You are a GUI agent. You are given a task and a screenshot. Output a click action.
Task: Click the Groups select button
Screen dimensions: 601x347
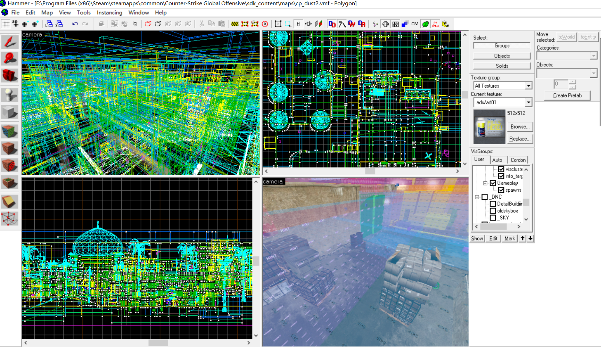coord(502,46)
